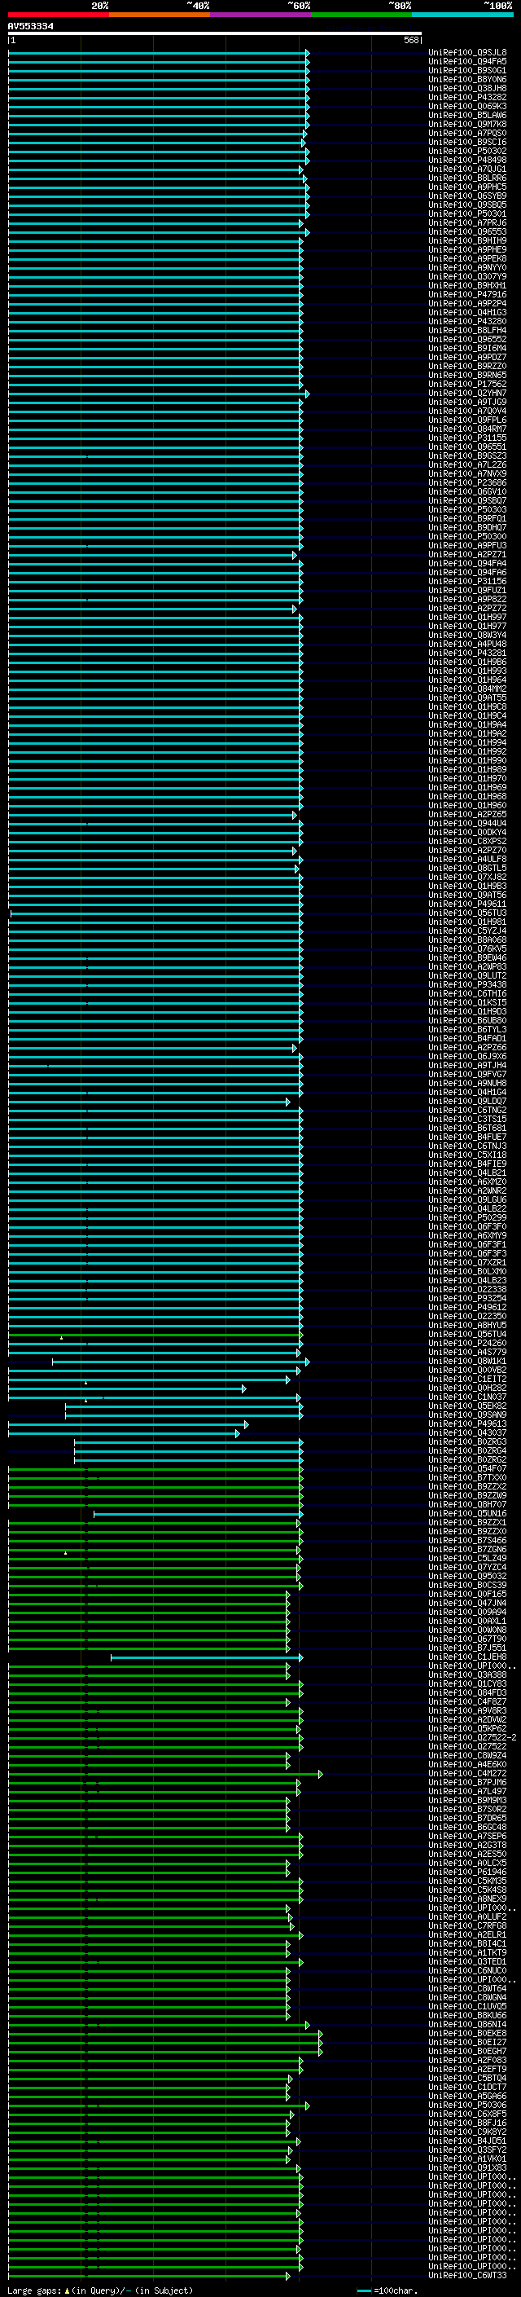The image size is (521, 2297).
Task: Click the orange ~40% identity legend segment
Action: point(160,15)
